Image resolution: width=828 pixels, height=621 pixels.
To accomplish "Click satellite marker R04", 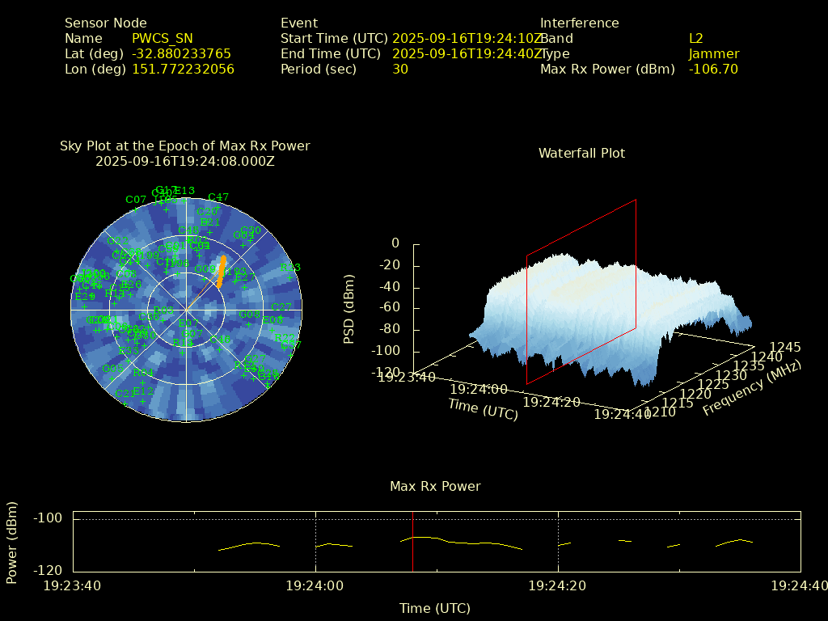I will 143,373.
